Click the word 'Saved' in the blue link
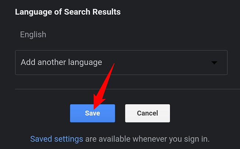Viewport: 240px width, 149px height. pos(41,139)
